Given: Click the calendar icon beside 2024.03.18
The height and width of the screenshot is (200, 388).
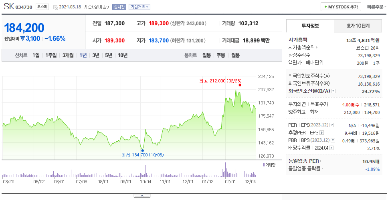Looking at the screenshot, I should 56,7.
